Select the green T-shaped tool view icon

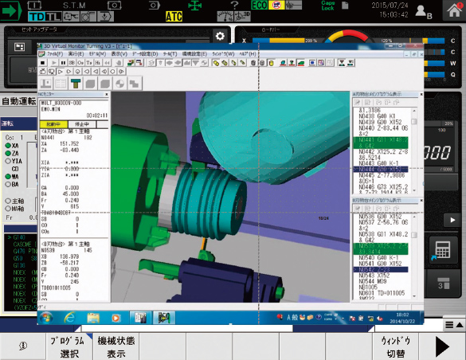(76, 84)
